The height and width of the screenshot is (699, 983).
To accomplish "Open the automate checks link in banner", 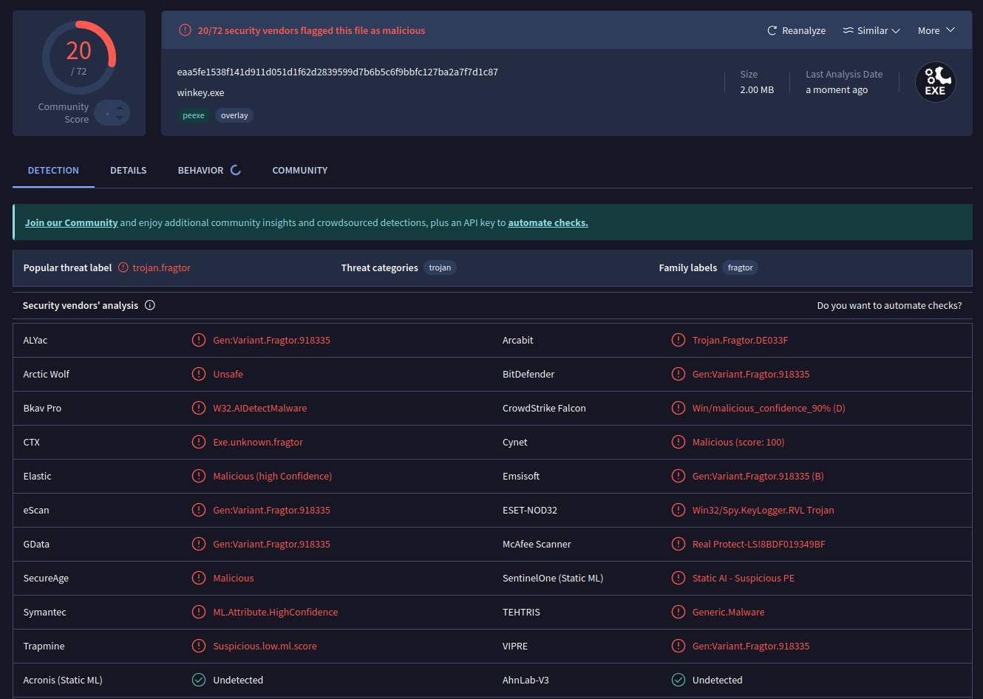I will pyautogui.click(x=548, y=222).
